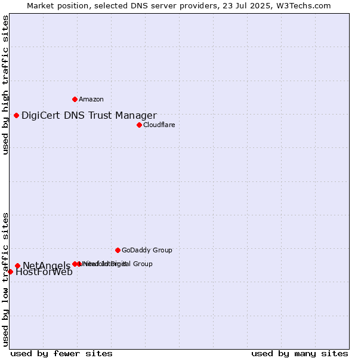The height and width of the screenshot is (358, 358).
Task: Click the chart title mentioning W3Techs.com
Action: (x=179, y=6)
